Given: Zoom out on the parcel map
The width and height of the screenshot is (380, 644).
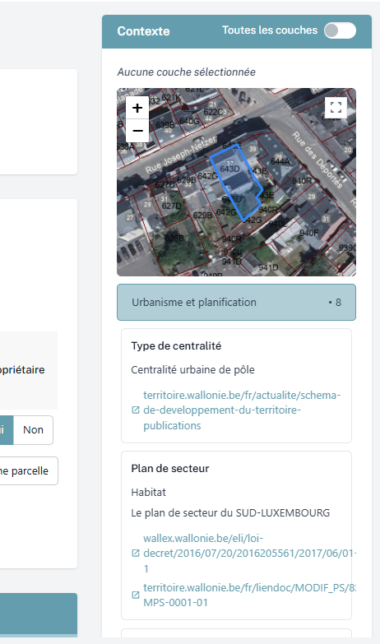Looking at the screenshot, I should tap(137, 131).
